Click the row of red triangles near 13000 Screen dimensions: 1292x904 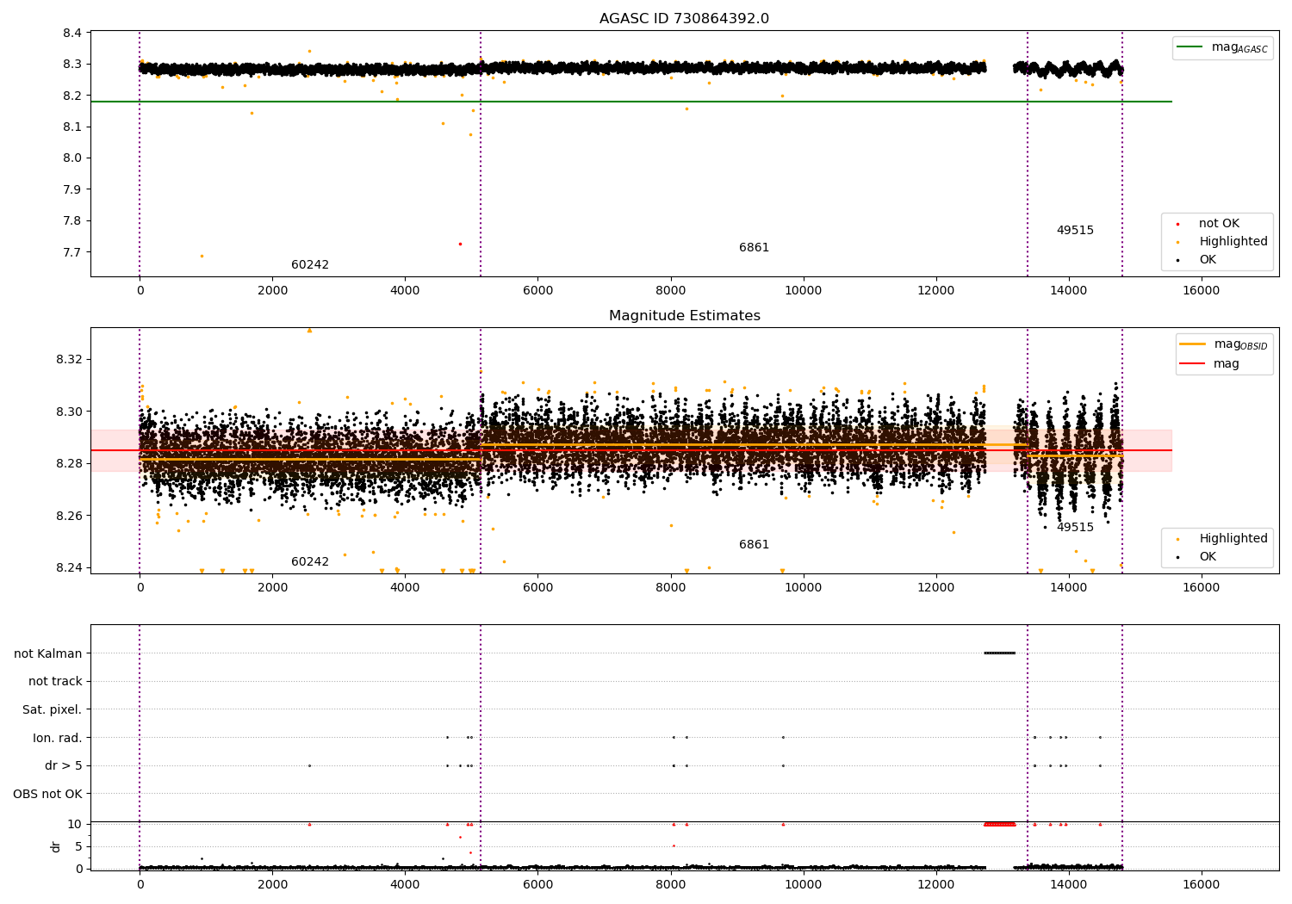[x=1000, y=824]
